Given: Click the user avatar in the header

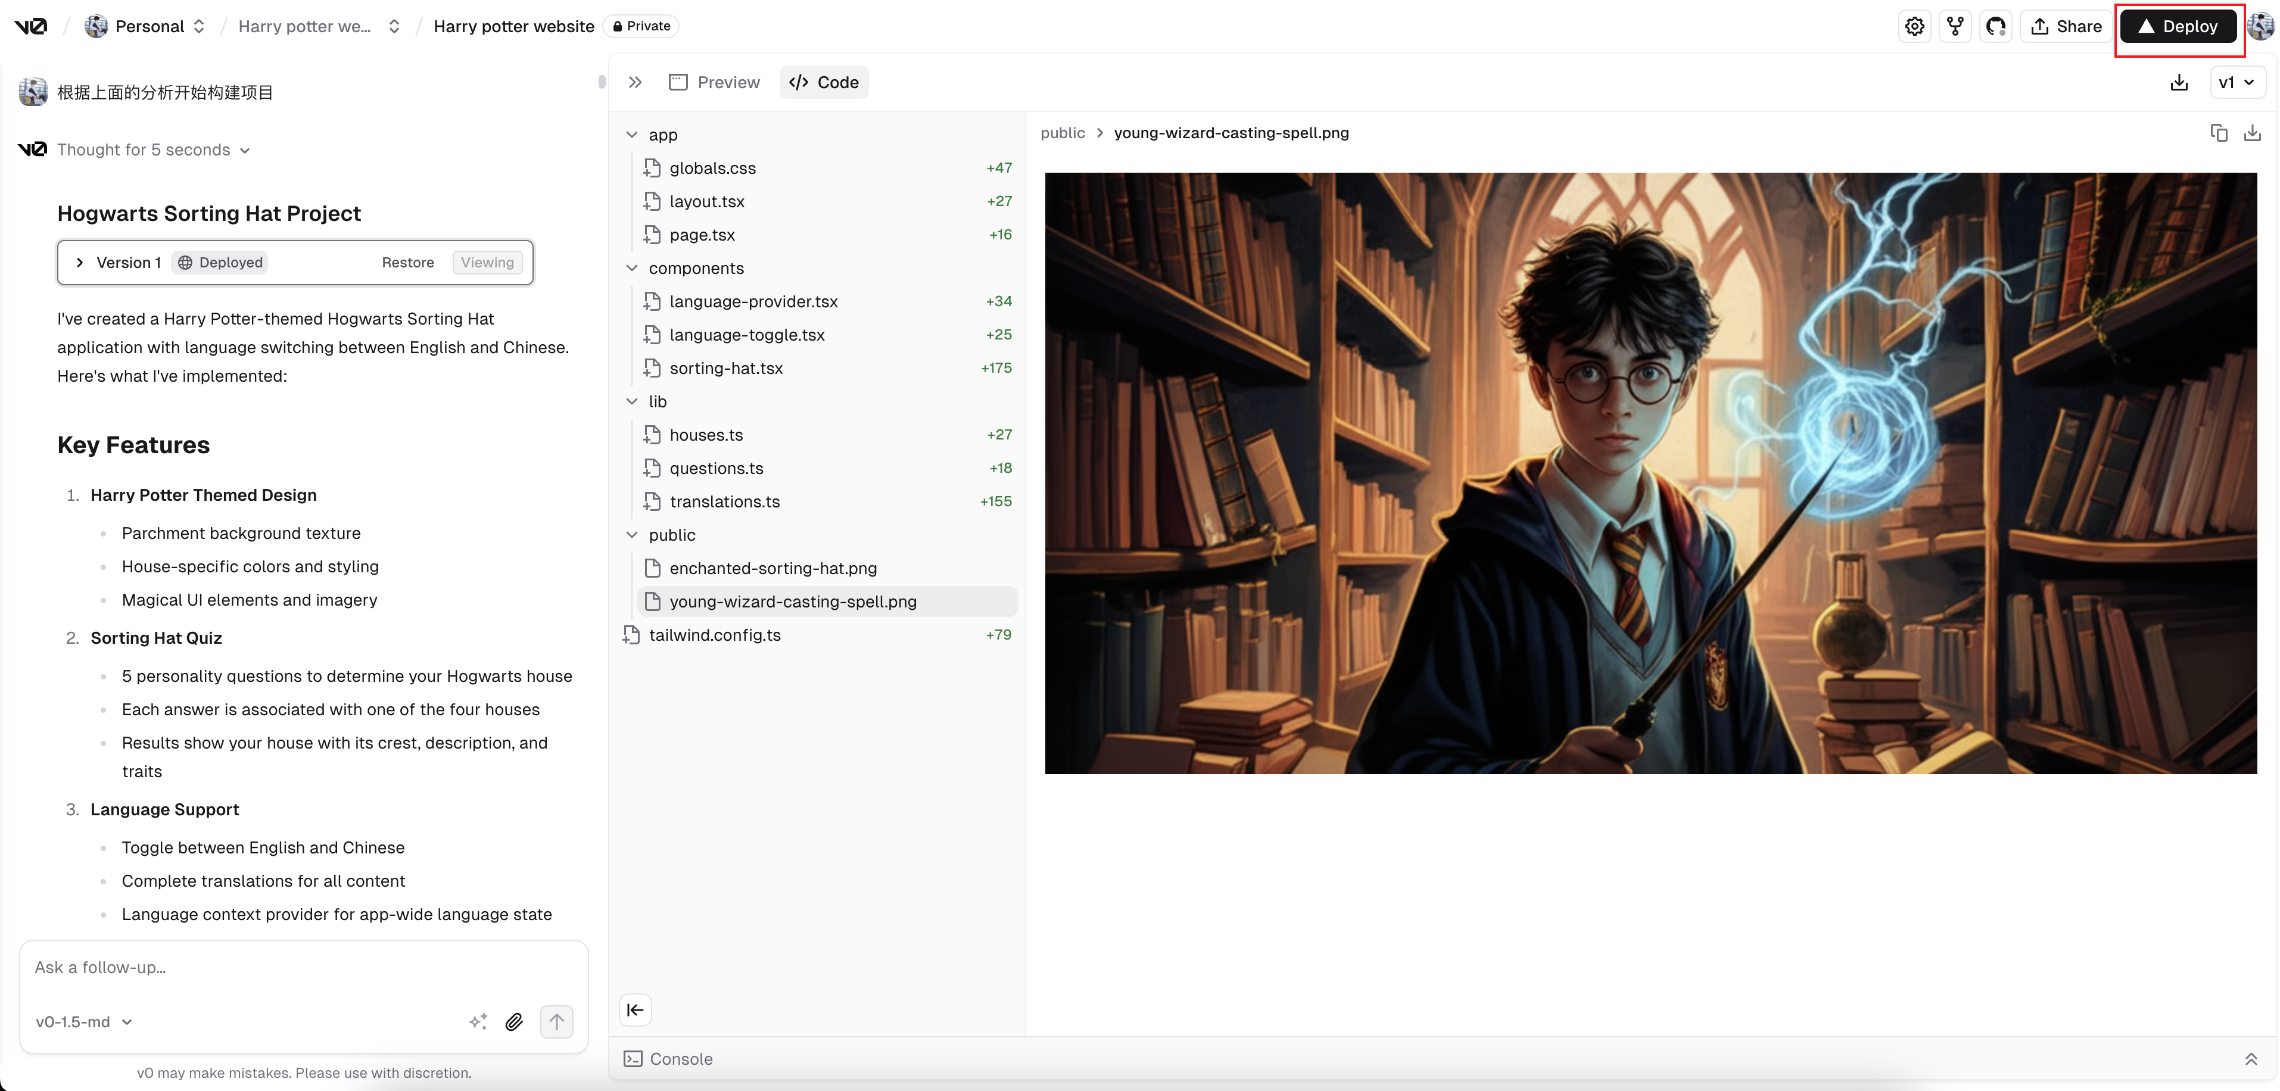Looking at the screenshot, I should tap(2260, 27).
